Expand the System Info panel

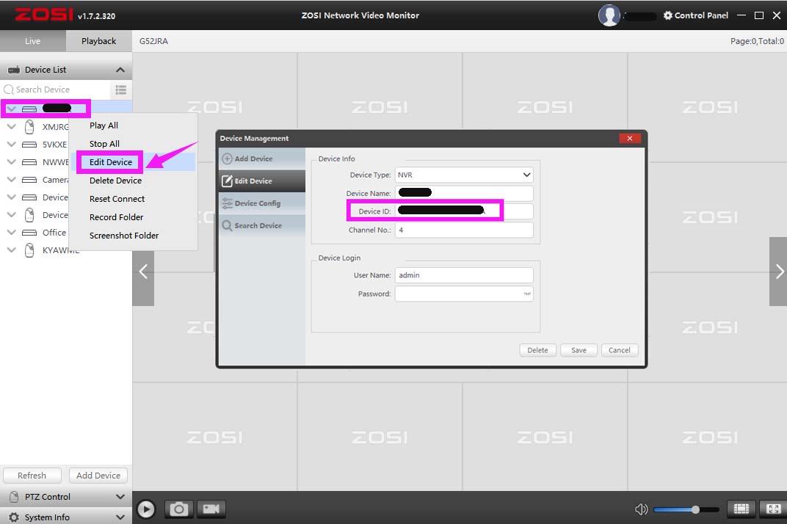120,517
